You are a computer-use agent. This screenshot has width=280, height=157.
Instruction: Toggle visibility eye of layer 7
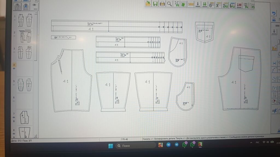coord(14,117)
